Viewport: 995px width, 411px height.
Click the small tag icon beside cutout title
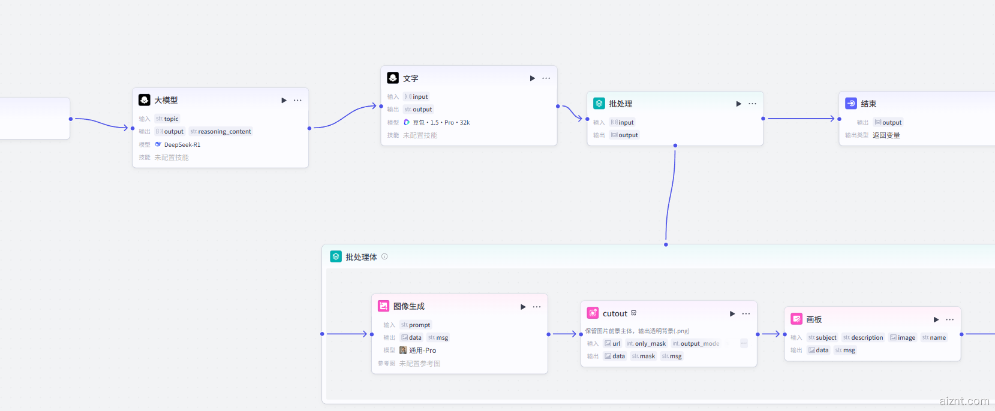point(633,313)
